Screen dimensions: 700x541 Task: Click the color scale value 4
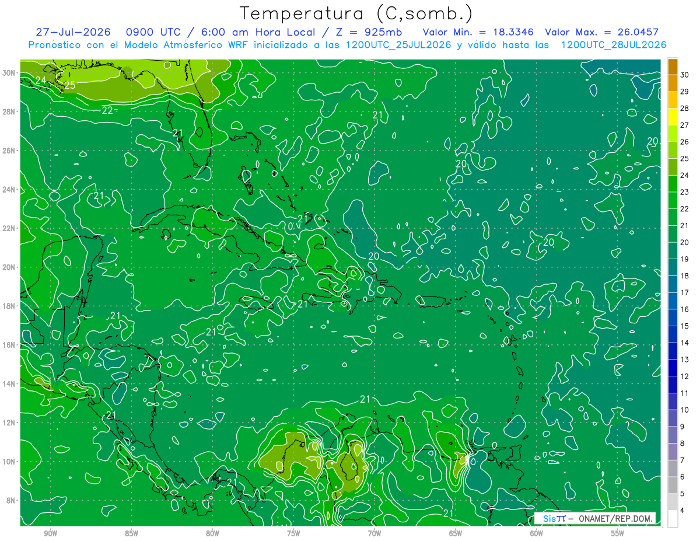coord(683,510)
